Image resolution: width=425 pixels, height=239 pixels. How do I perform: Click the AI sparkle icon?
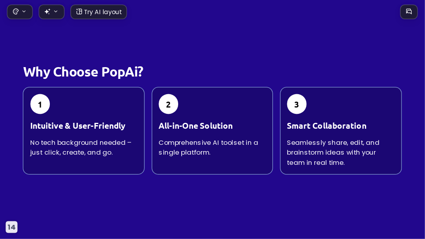[x=47, y=12]
